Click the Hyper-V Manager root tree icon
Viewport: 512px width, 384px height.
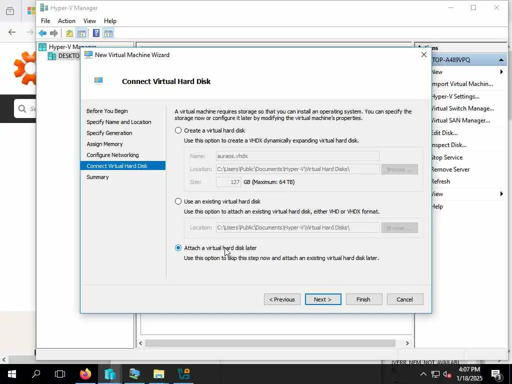click(42, 46)
